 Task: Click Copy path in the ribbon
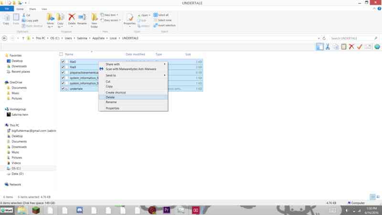click(30, 21)
